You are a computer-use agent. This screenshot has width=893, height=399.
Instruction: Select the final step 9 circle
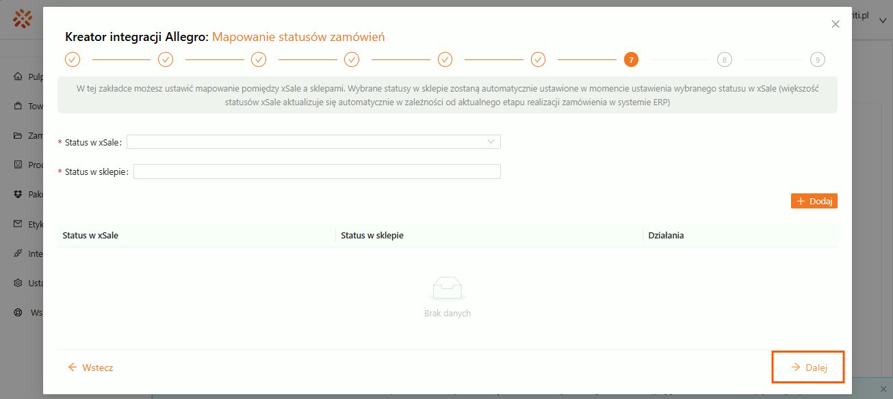click(817, 59)
